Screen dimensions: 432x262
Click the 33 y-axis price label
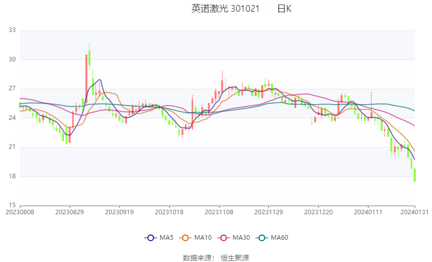[x=12, y=30]
